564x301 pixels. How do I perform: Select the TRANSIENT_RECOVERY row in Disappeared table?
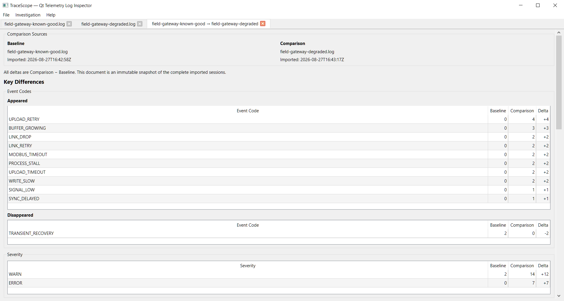[x=279, y=233]
